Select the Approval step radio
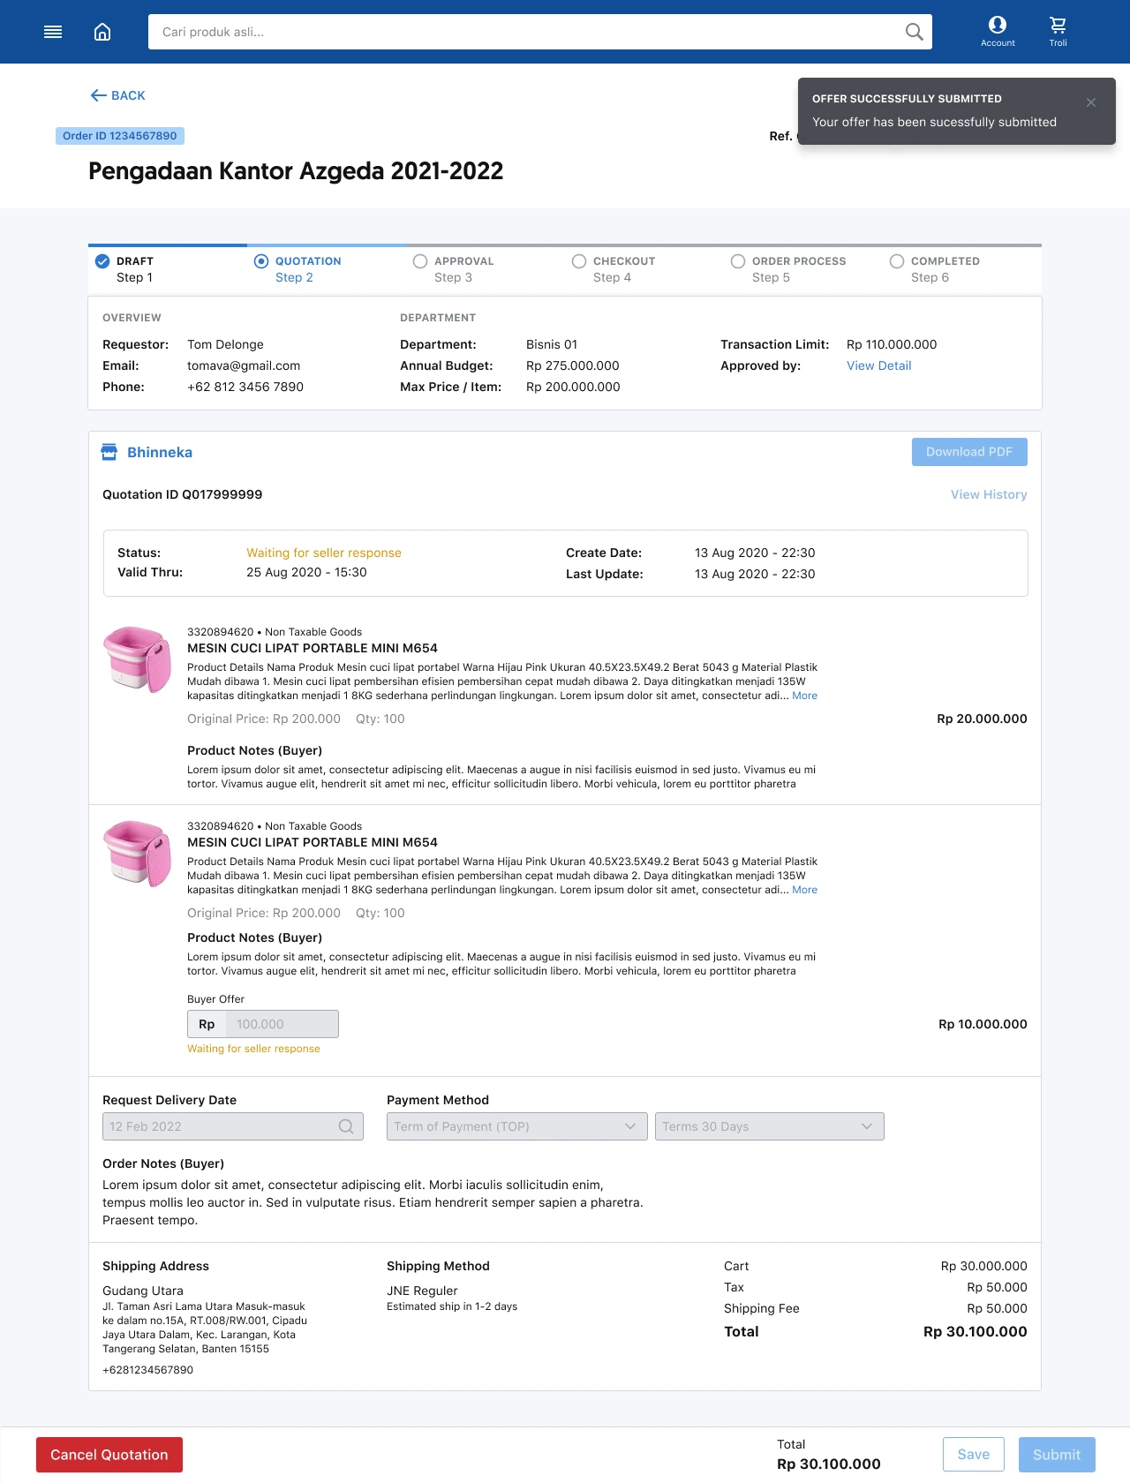The height and width of the screenshot is (1483, 1130). coord(420,261)
